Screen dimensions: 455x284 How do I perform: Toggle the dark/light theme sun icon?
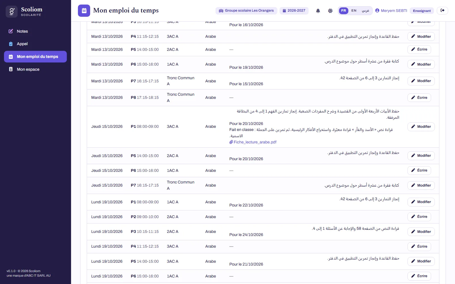[330, 11]
